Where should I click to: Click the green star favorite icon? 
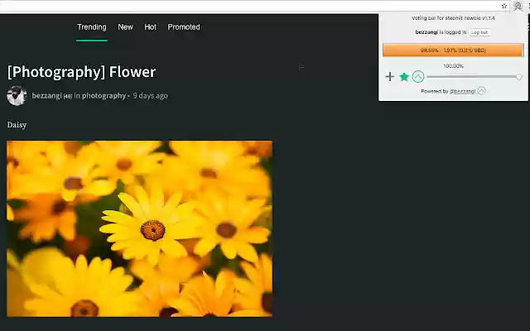click(x=404, y=77)
